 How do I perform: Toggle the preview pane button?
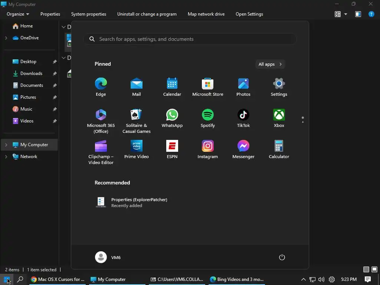(358, 14)
